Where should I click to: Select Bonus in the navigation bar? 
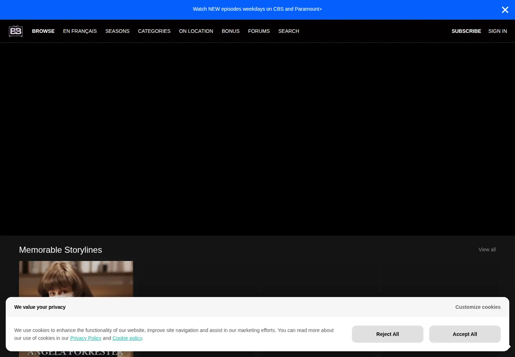[x=231, y=31]
